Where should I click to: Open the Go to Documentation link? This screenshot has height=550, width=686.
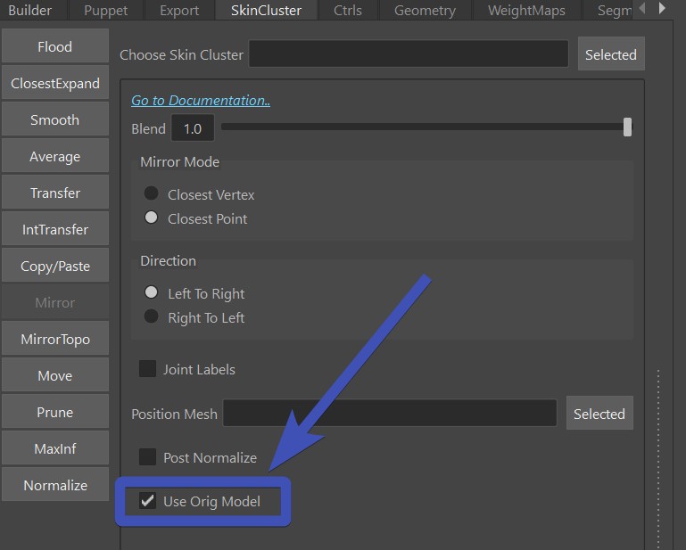(201, 101)
